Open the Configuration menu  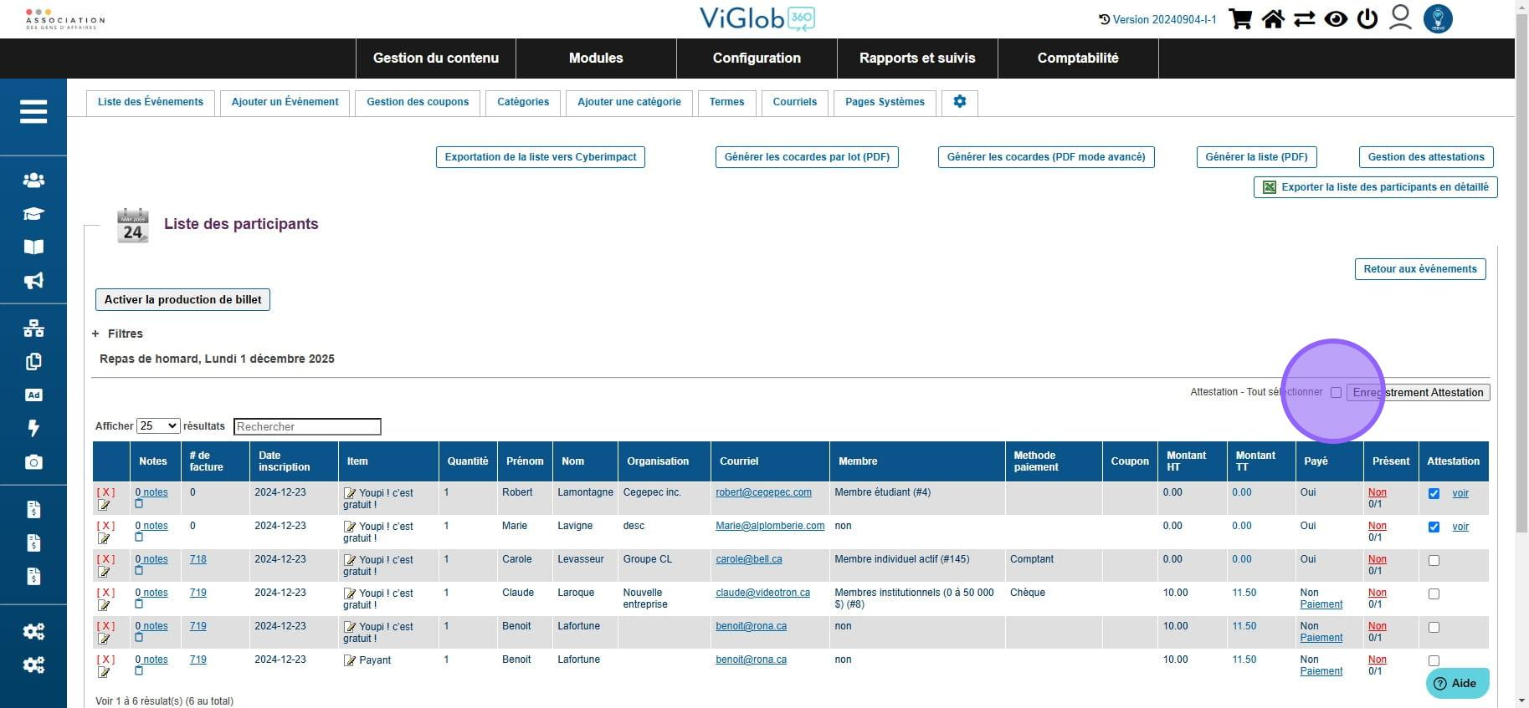[757, 58]
